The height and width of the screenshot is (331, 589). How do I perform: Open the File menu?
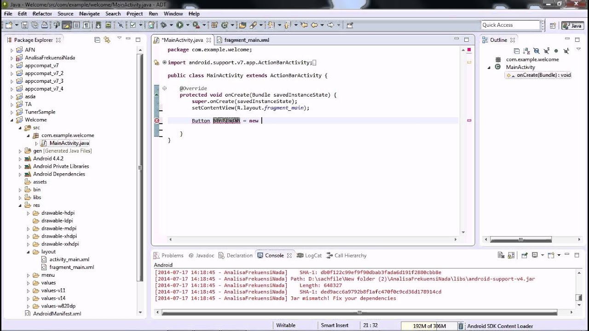click(8, 14)
